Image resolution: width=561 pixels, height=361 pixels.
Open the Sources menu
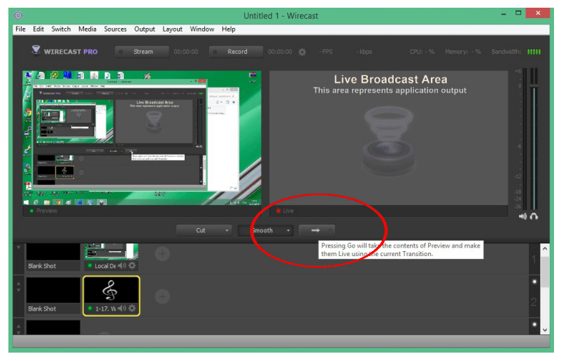(x=115, y=29)
